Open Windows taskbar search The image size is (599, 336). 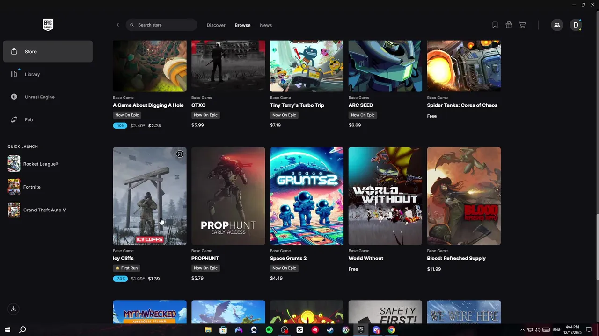22,330
